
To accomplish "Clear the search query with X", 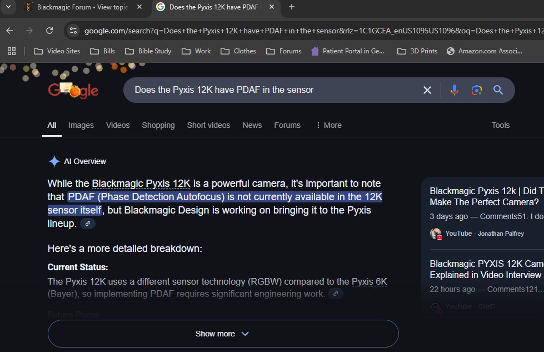I will (x=427, y=90).
